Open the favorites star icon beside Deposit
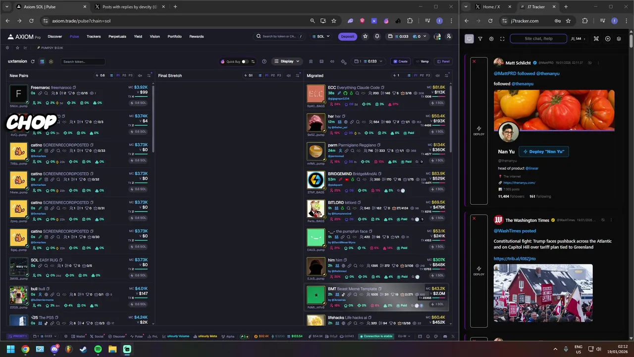 tap(365, 36)
